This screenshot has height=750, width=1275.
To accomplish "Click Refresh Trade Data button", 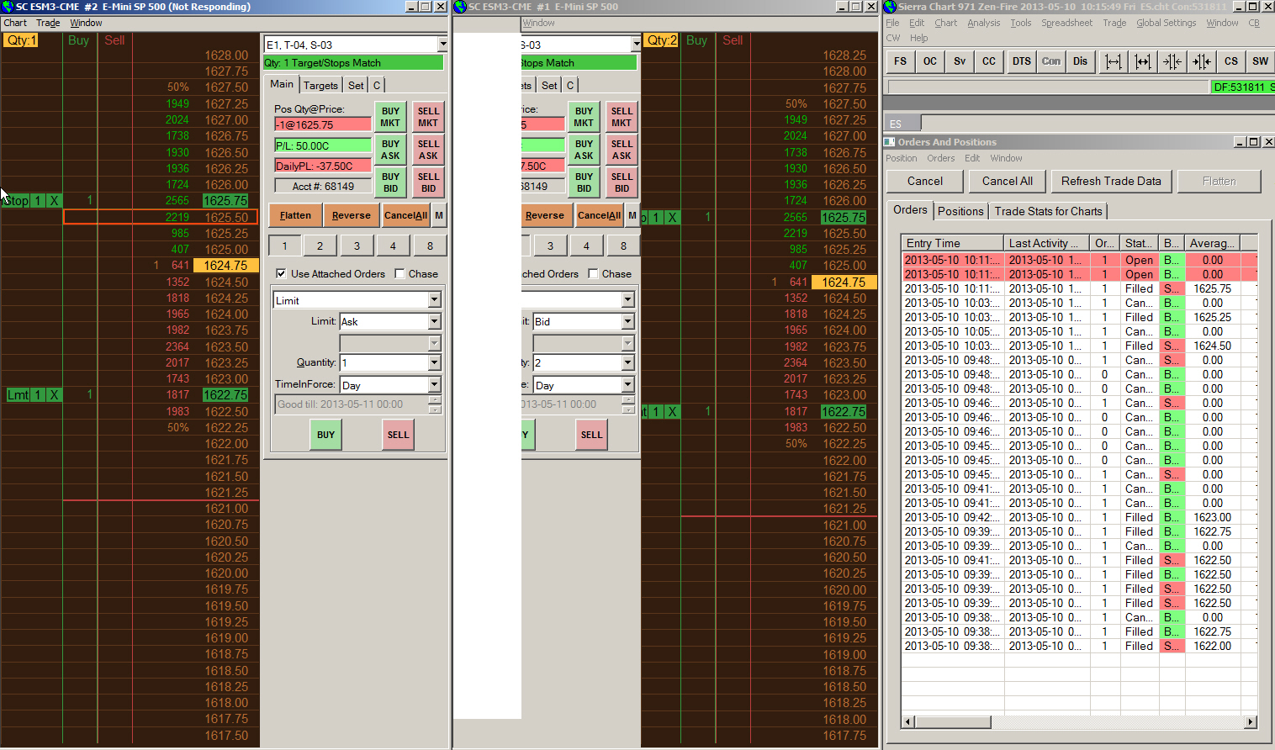I will tap(1111, 182).
